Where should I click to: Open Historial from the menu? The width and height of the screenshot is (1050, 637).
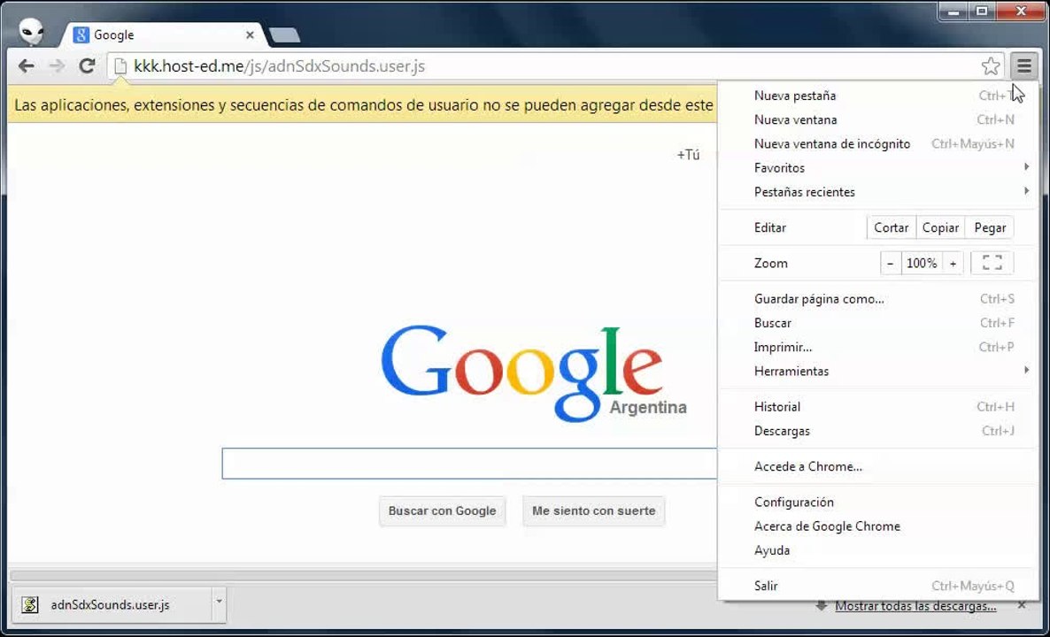click(878, 407)
